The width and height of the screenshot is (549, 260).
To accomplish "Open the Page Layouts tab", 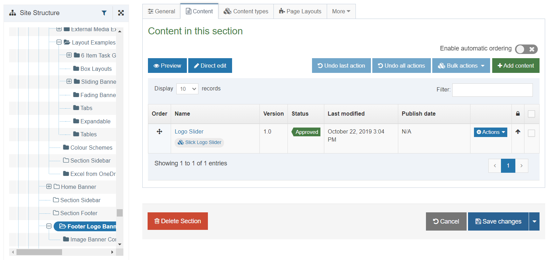I will click(300, 11).
